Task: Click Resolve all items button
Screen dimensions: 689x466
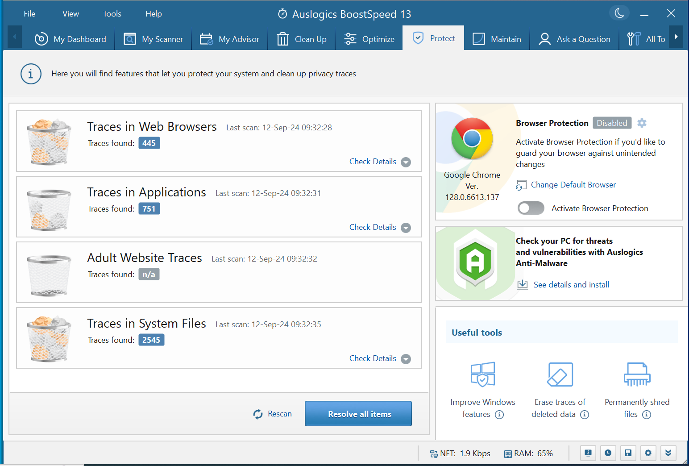Action: 358,414
